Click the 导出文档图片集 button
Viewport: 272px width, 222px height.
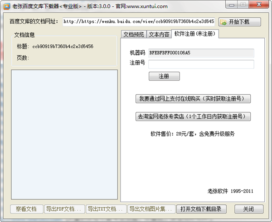click(151, 209)
